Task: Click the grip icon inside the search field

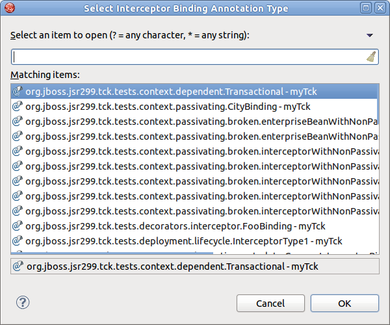Action: (x=371, y=57)
